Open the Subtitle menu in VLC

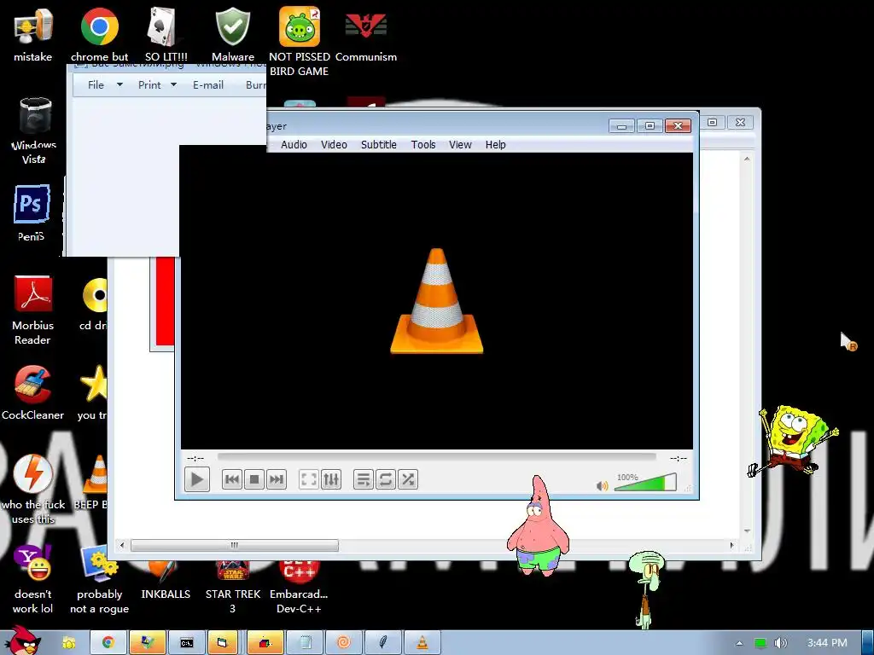tap(379, 145)
